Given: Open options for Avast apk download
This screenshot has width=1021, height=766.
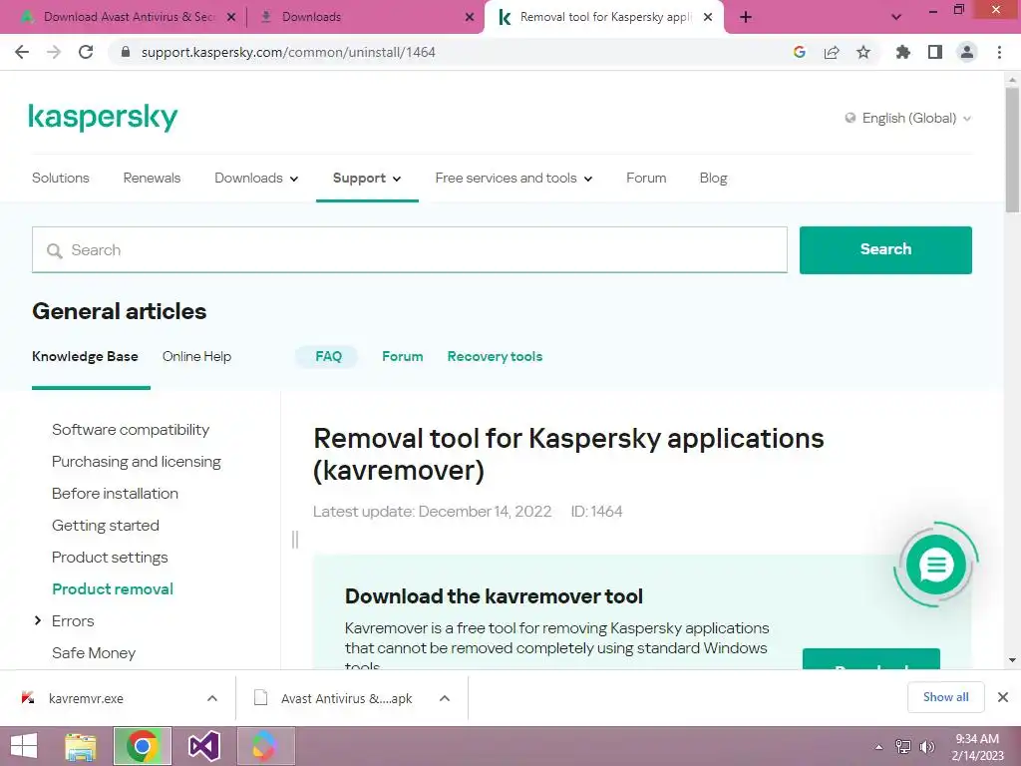Looking at the screenshot, I should 445,698.
